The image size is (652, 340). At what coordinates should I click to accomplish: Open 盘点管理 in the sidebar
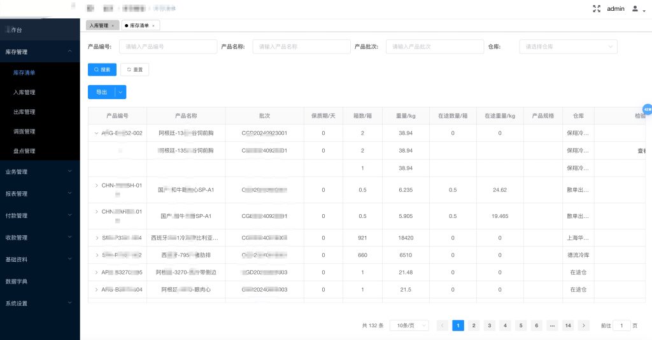(24, 151)
